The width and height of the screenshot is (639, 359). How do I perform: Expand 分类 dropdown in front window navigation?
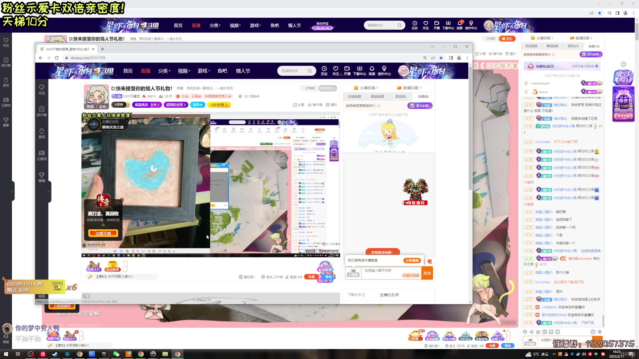(164, 71)
